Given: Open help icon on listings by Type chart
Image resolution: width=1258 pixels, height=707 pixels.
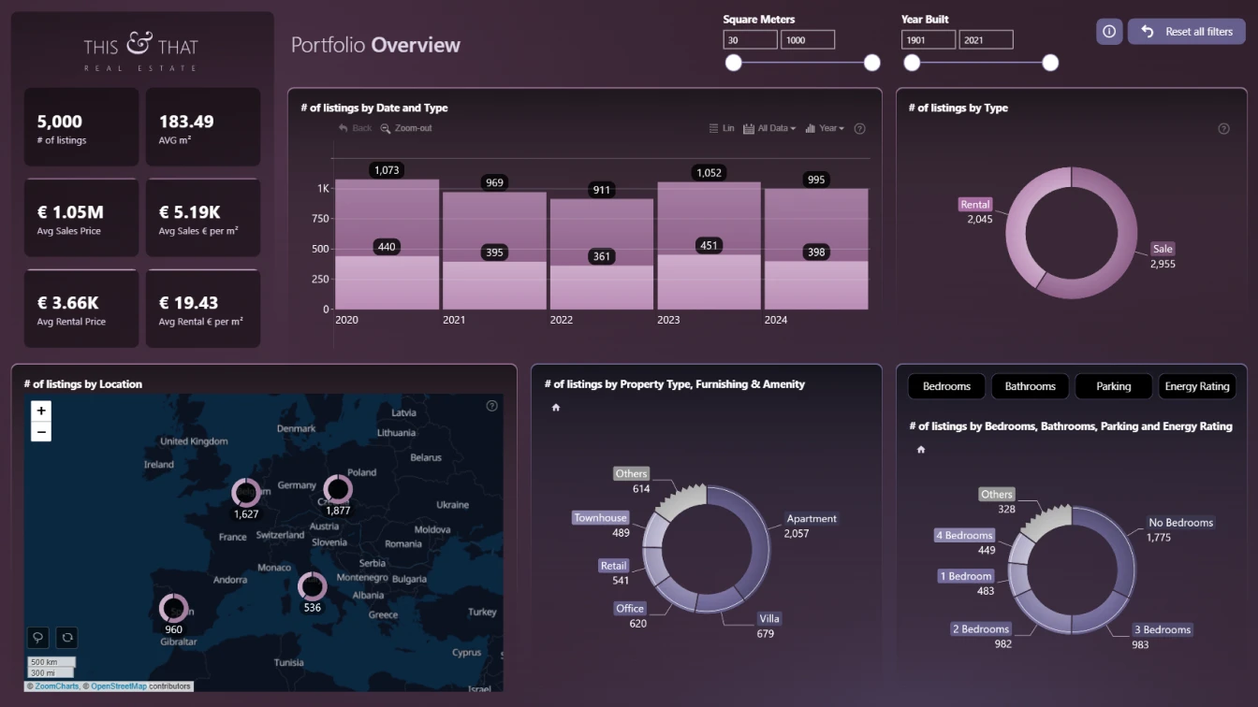Looking at the screenshot, I should tap(1223, 129).
